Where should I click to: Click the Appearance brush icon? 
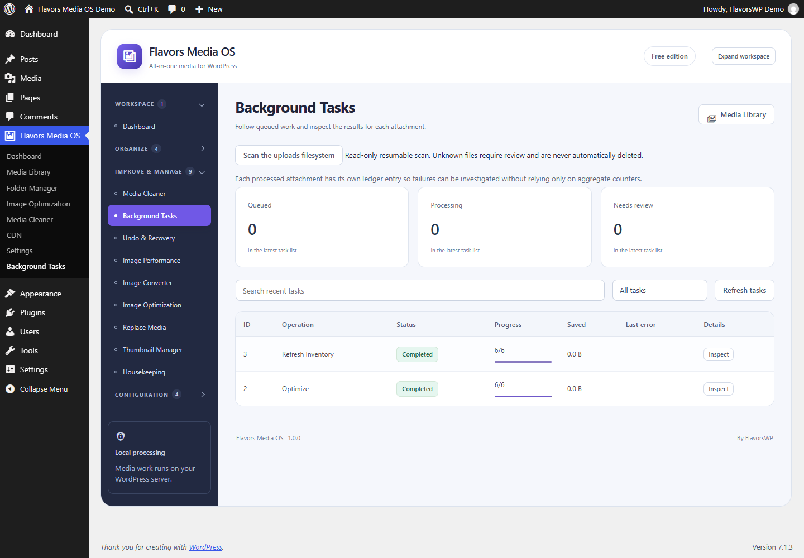tap(10, 294)
